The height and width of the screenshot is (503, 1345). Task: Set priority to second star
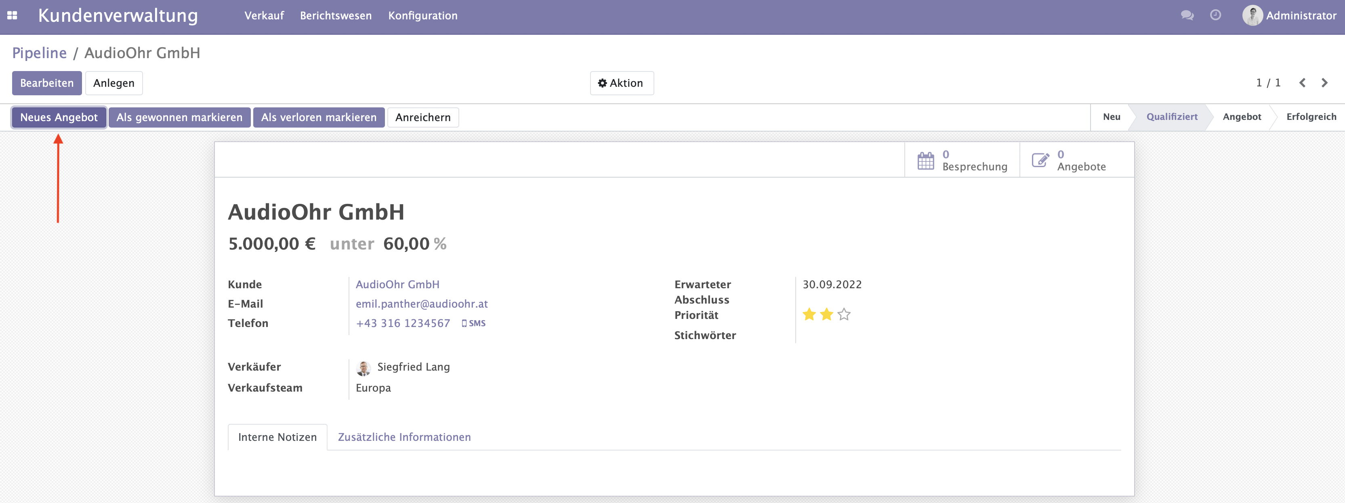826,314
